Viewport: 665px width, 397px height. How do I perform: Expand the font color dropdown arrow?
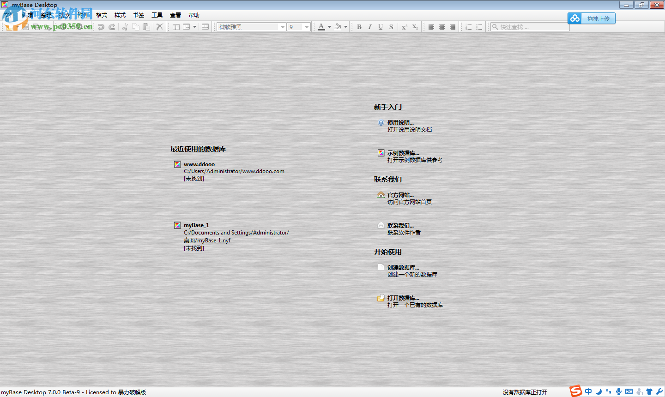point(329,27)
